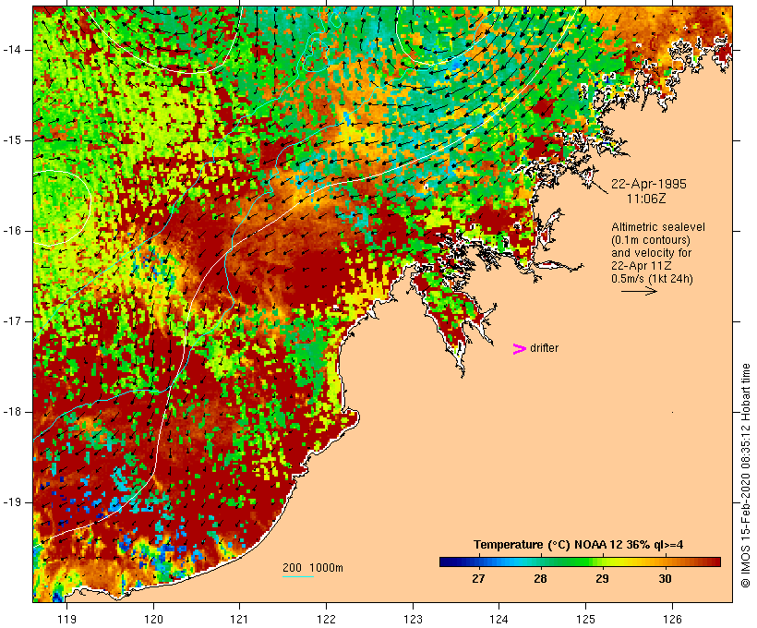Click the longitude 119 axis label

[66, 616]
